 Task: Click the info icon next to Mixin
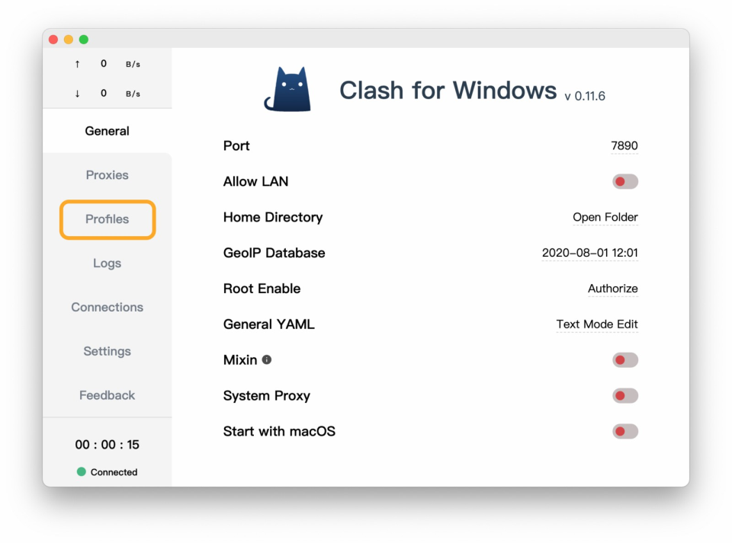(x=265, y=359)
